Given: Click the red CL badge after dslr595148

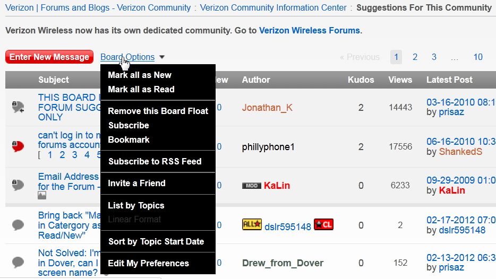Looking at the screenshot, I should coord(323,224).
